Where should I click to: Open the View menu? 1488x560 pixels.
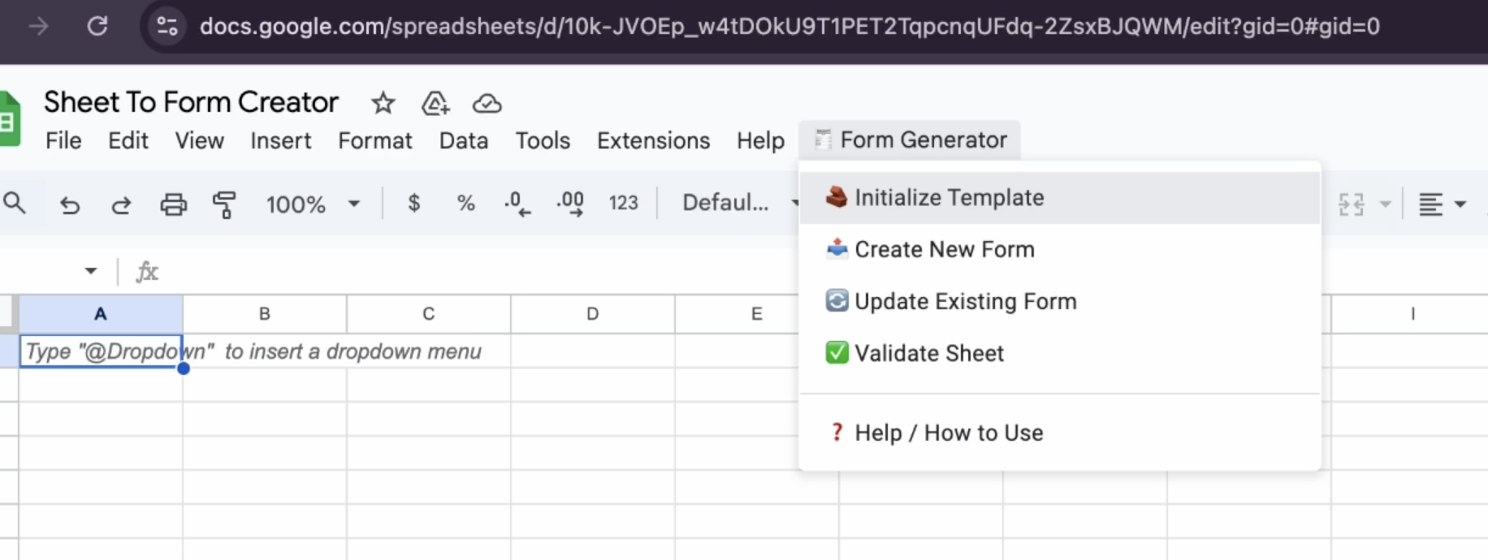(x=199, y=140)
